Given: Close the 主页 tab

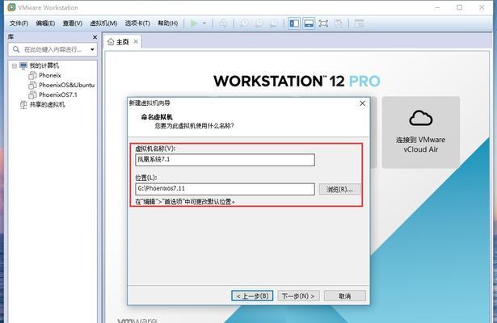Looking at the screenshot, I should (136, 41).
